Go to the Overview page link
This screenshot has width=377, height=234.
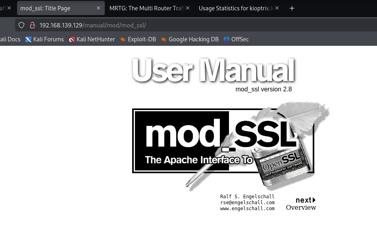301,207
